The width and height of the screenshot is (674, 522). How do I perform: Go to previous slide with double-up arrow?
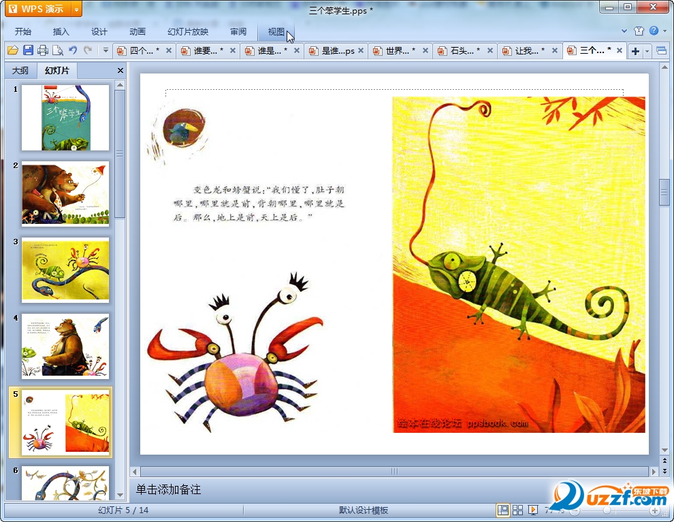click(664, 461)
